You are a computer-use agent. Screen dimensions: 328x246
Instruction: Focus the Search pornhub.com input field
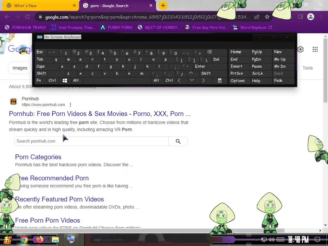[91, 141]
